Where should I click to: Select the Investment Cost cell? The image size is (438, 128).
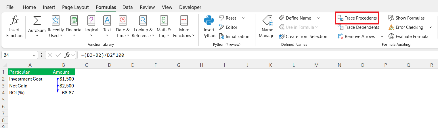point(30,79)
